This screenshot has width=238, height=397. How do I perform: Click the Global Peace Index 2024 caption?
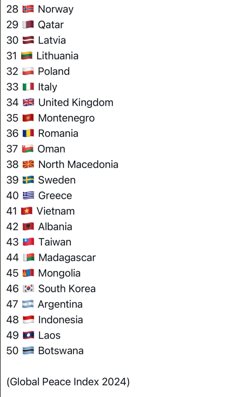click(x=68, y=382)
